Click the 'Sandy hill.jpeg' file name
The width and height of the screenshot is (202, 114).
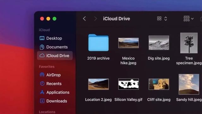189,100
